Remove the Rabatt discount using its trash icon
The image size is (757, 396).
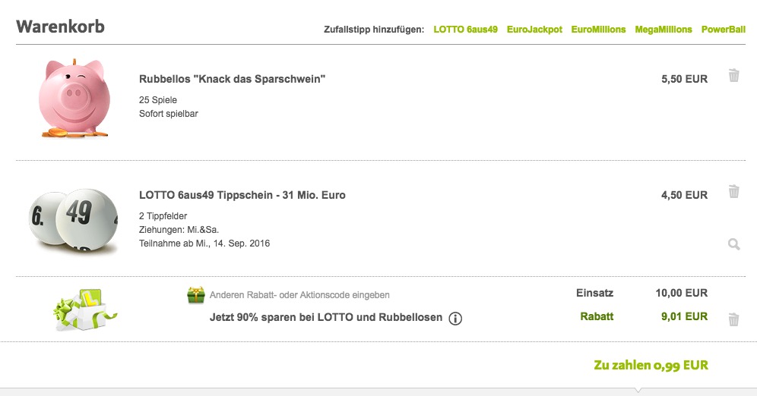point(733,319)
